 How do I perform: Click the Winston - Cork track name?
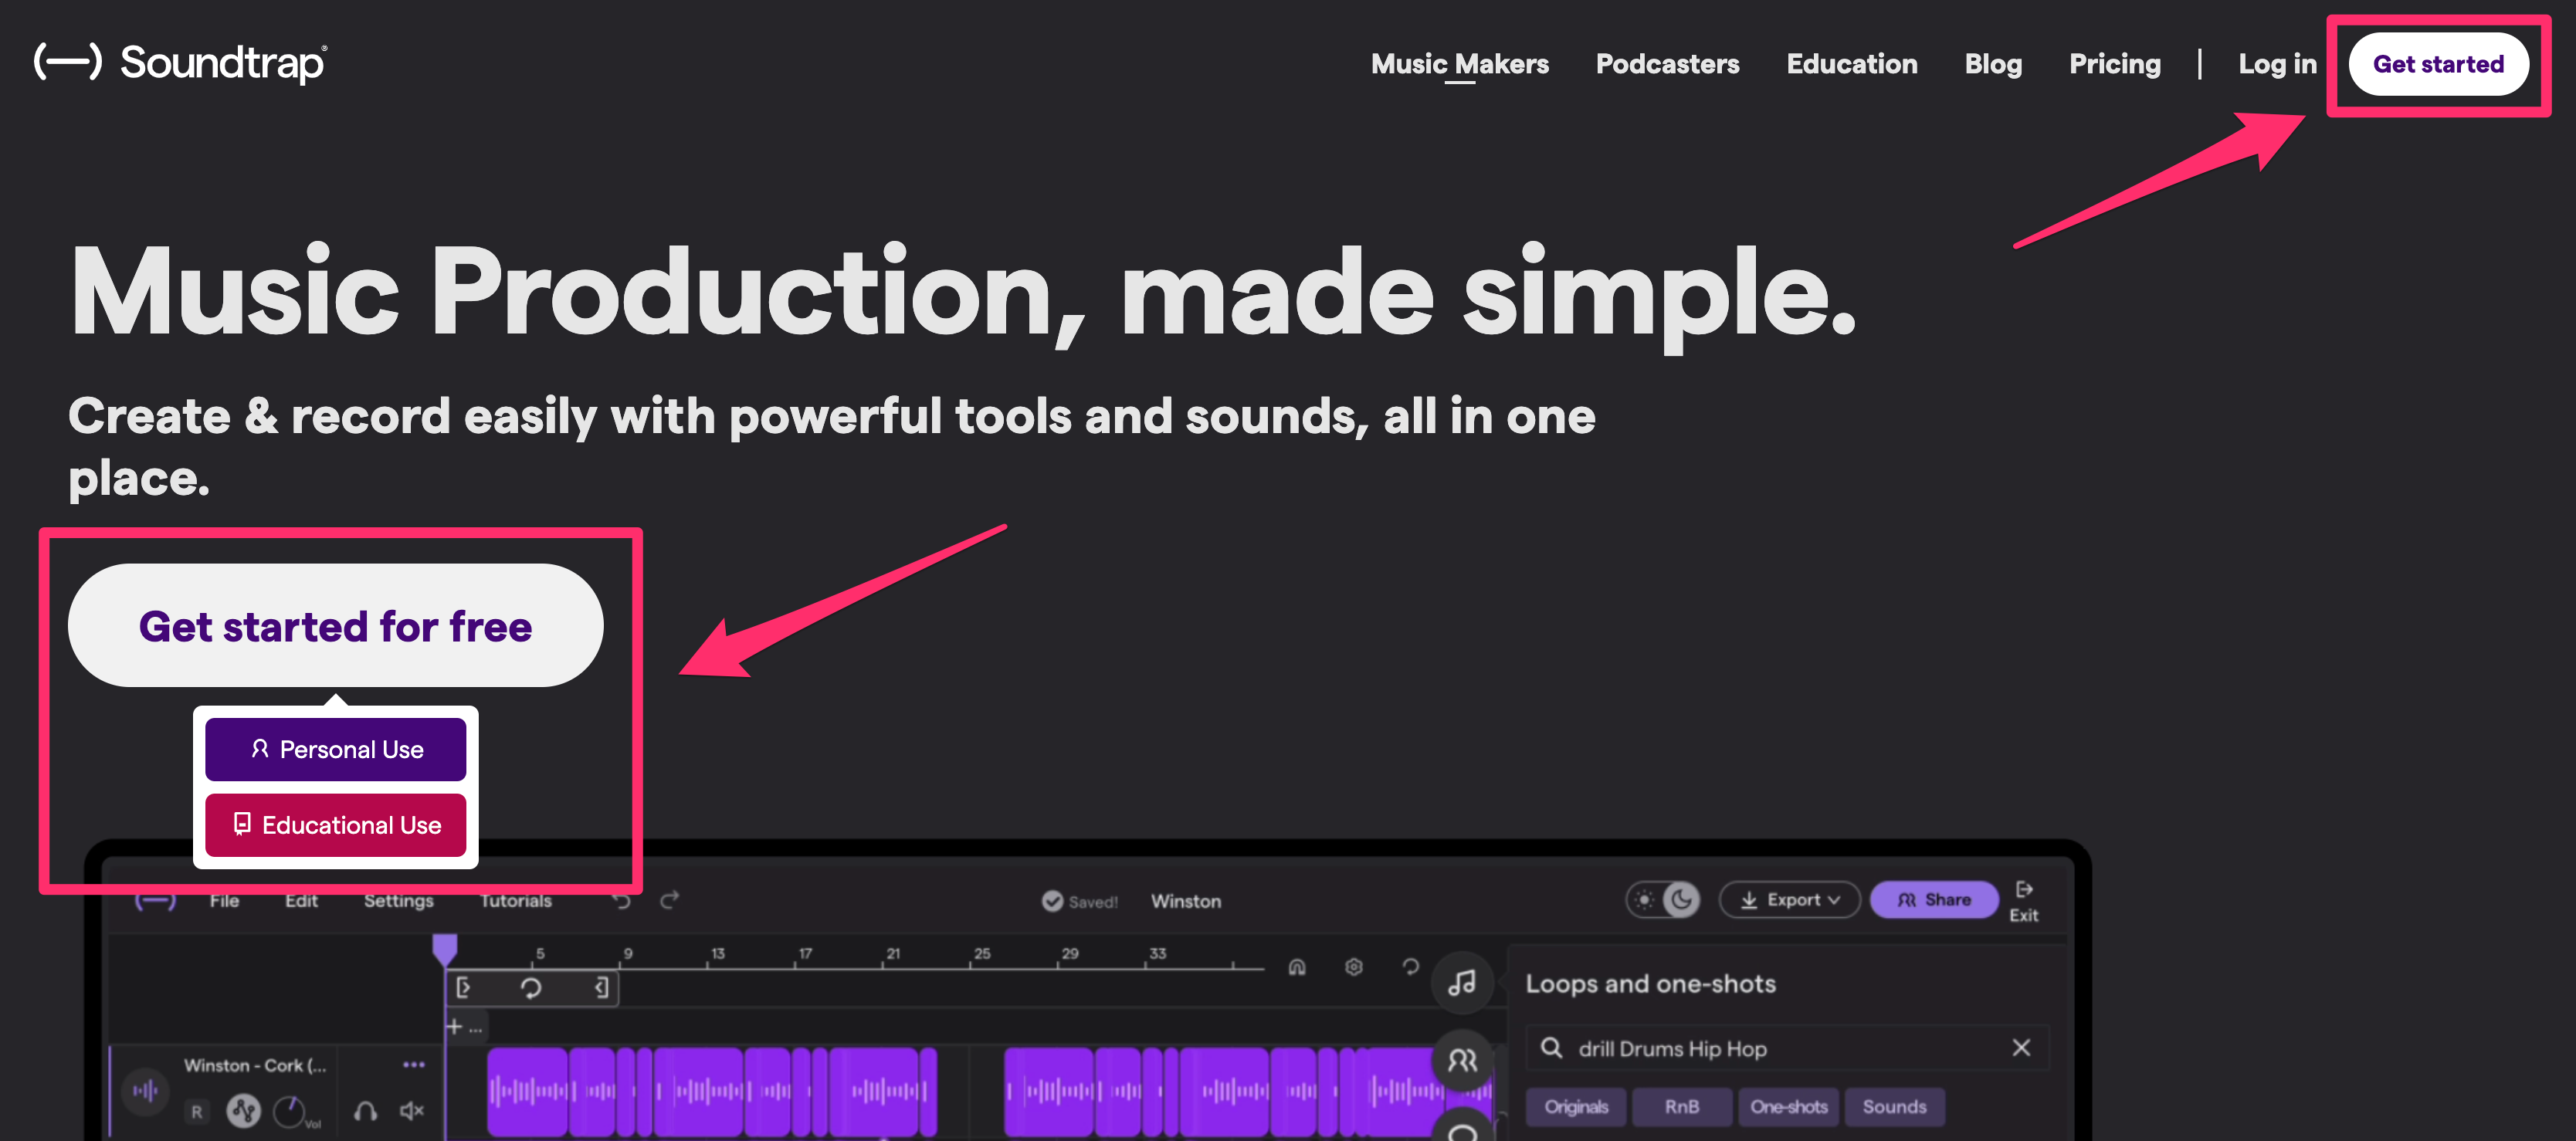point(255,1065)
